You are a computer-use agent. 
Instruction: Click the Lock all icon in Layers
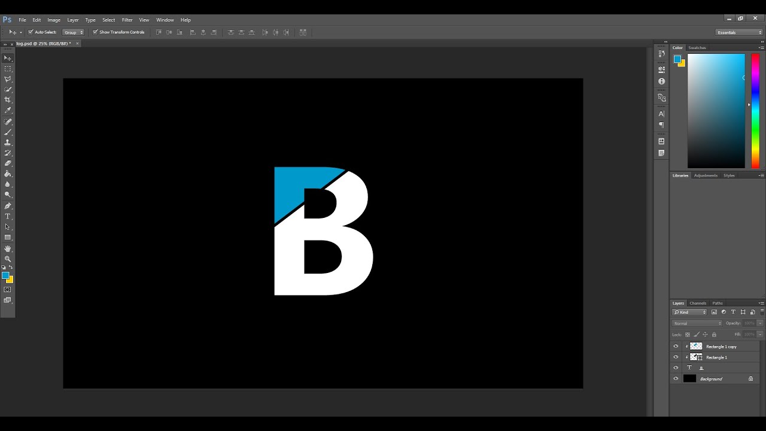714,335
